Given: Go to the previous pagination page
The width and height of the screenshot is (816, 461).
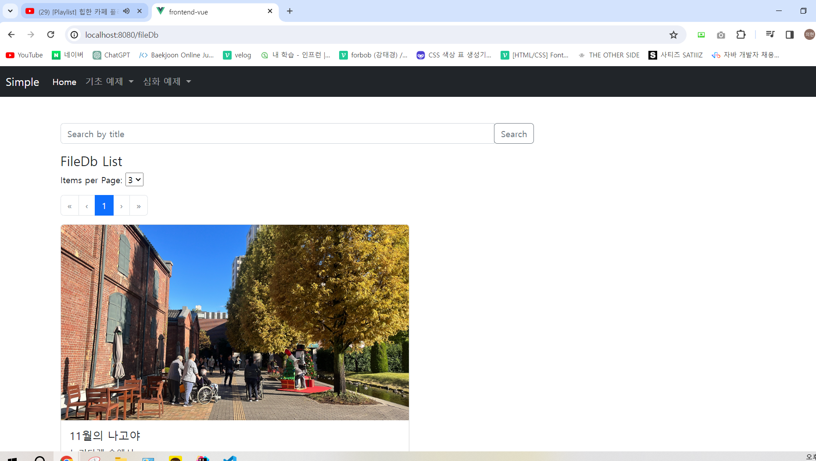Looking at the screenshot, I should 87,206.
